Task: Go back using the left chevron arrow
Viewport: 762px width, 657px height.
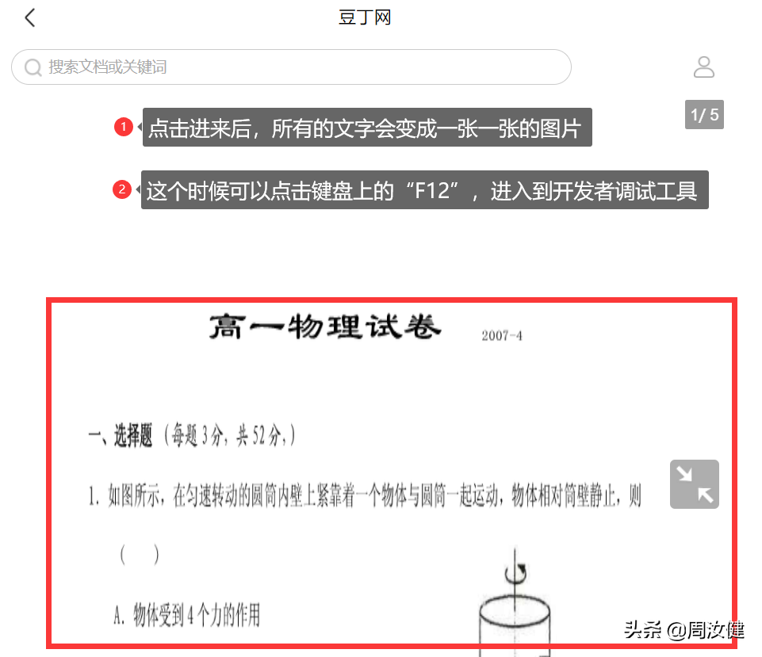Action: click(30, 18)
